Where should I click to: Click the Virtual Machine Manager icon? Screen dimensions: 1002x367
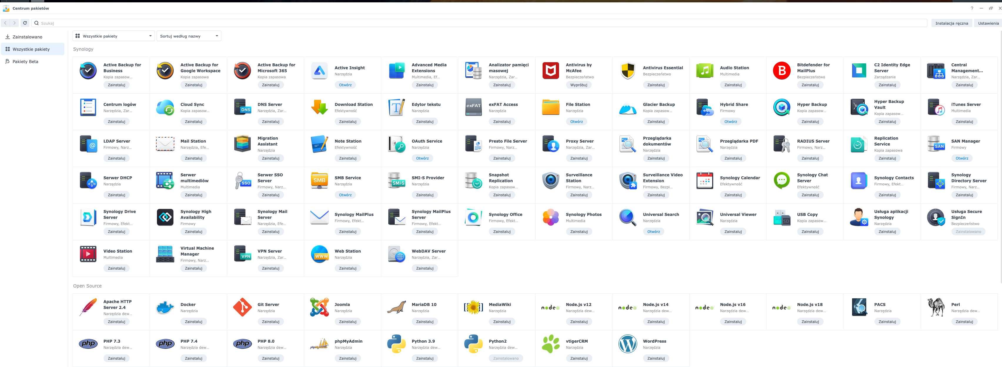point(165,254)
